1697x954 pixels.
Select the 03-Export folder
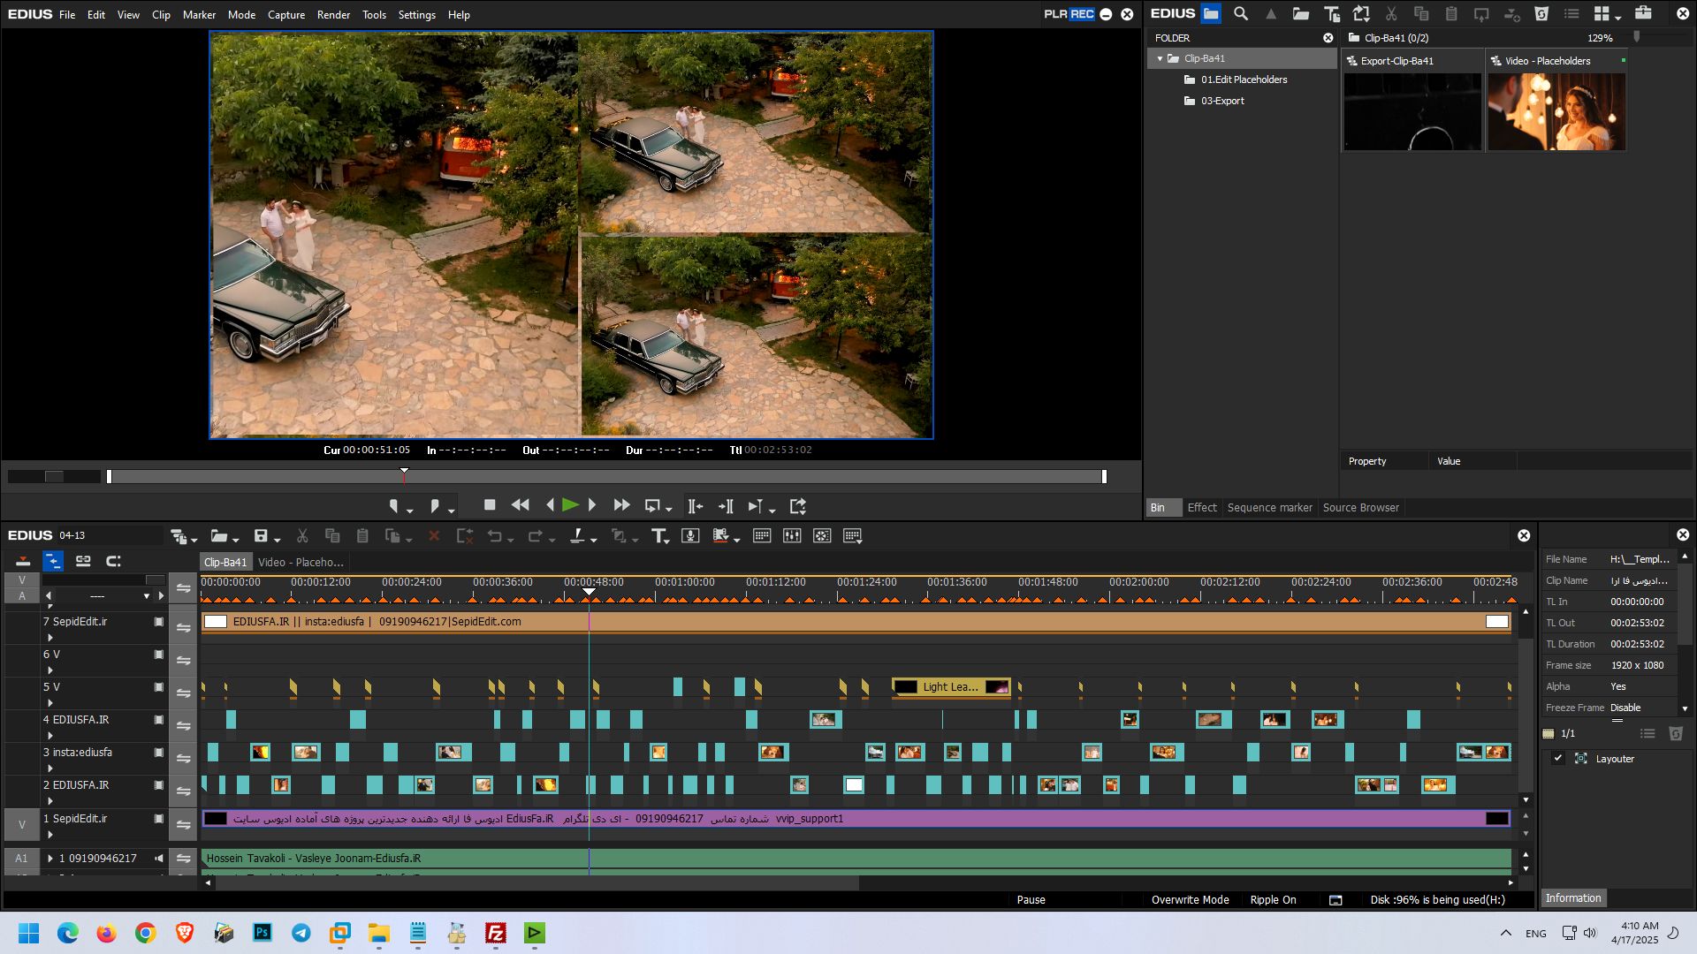tap(1221, 101)
